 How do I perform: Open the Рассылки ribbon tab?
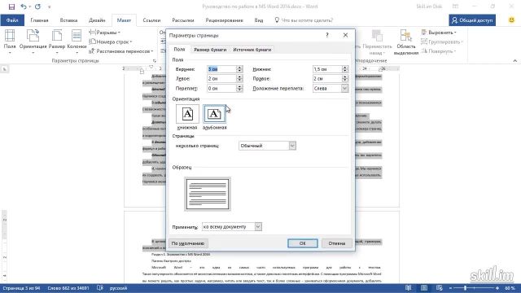(x=182, y=20)
